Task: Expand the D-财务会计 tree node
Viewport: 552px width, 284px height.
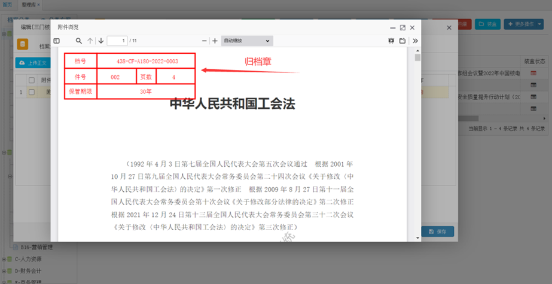Action: [4, 271]
